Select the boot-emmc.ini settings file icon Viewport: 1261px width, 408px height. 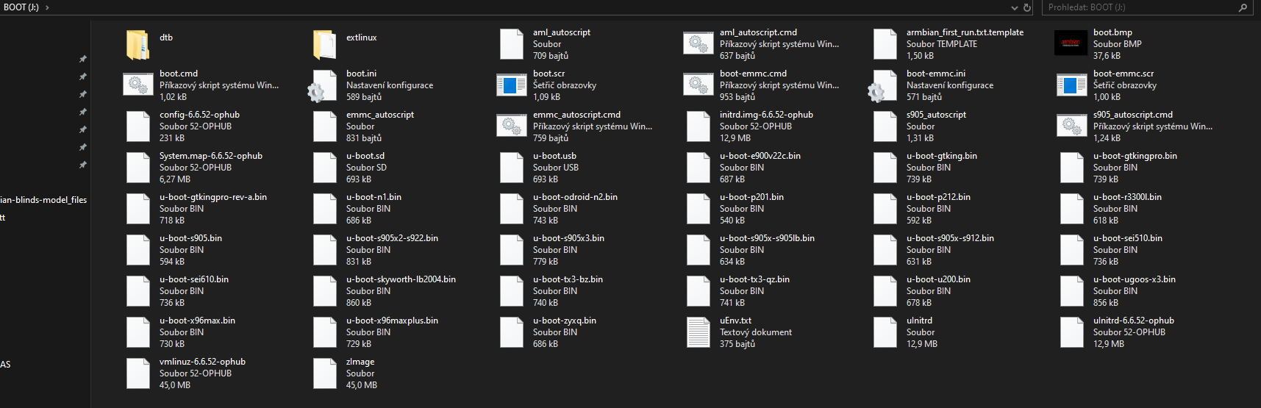[885, 85]
